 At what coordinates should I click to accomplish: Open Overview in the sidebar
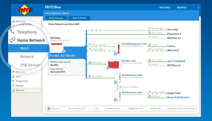pos(21,21)
